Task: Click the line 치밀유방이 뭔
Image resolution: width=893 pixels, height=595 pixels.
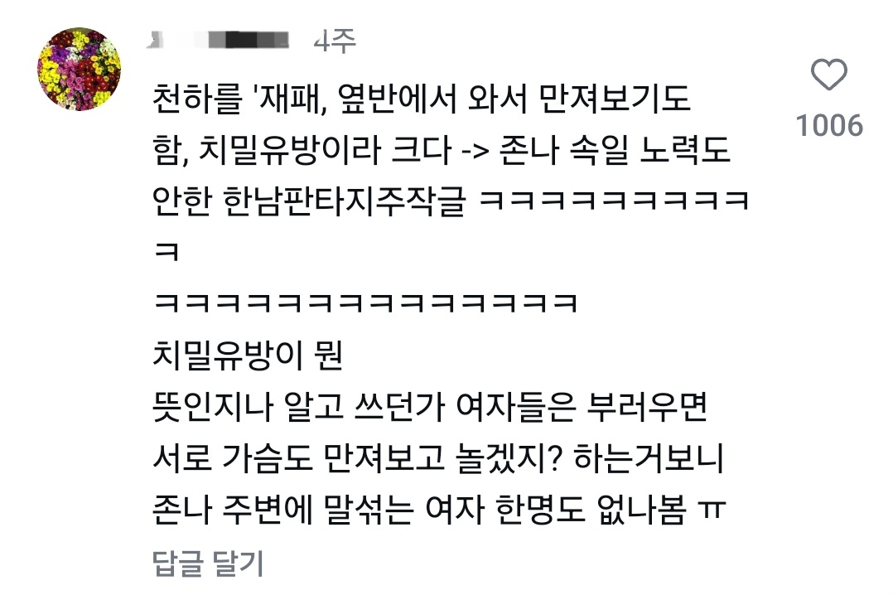Action: pos(248,355)
